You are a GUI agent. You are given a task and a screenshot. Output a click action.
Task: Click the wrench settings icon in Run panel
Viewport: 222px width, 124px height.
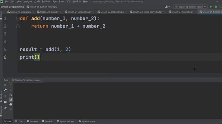pos(5,90)
